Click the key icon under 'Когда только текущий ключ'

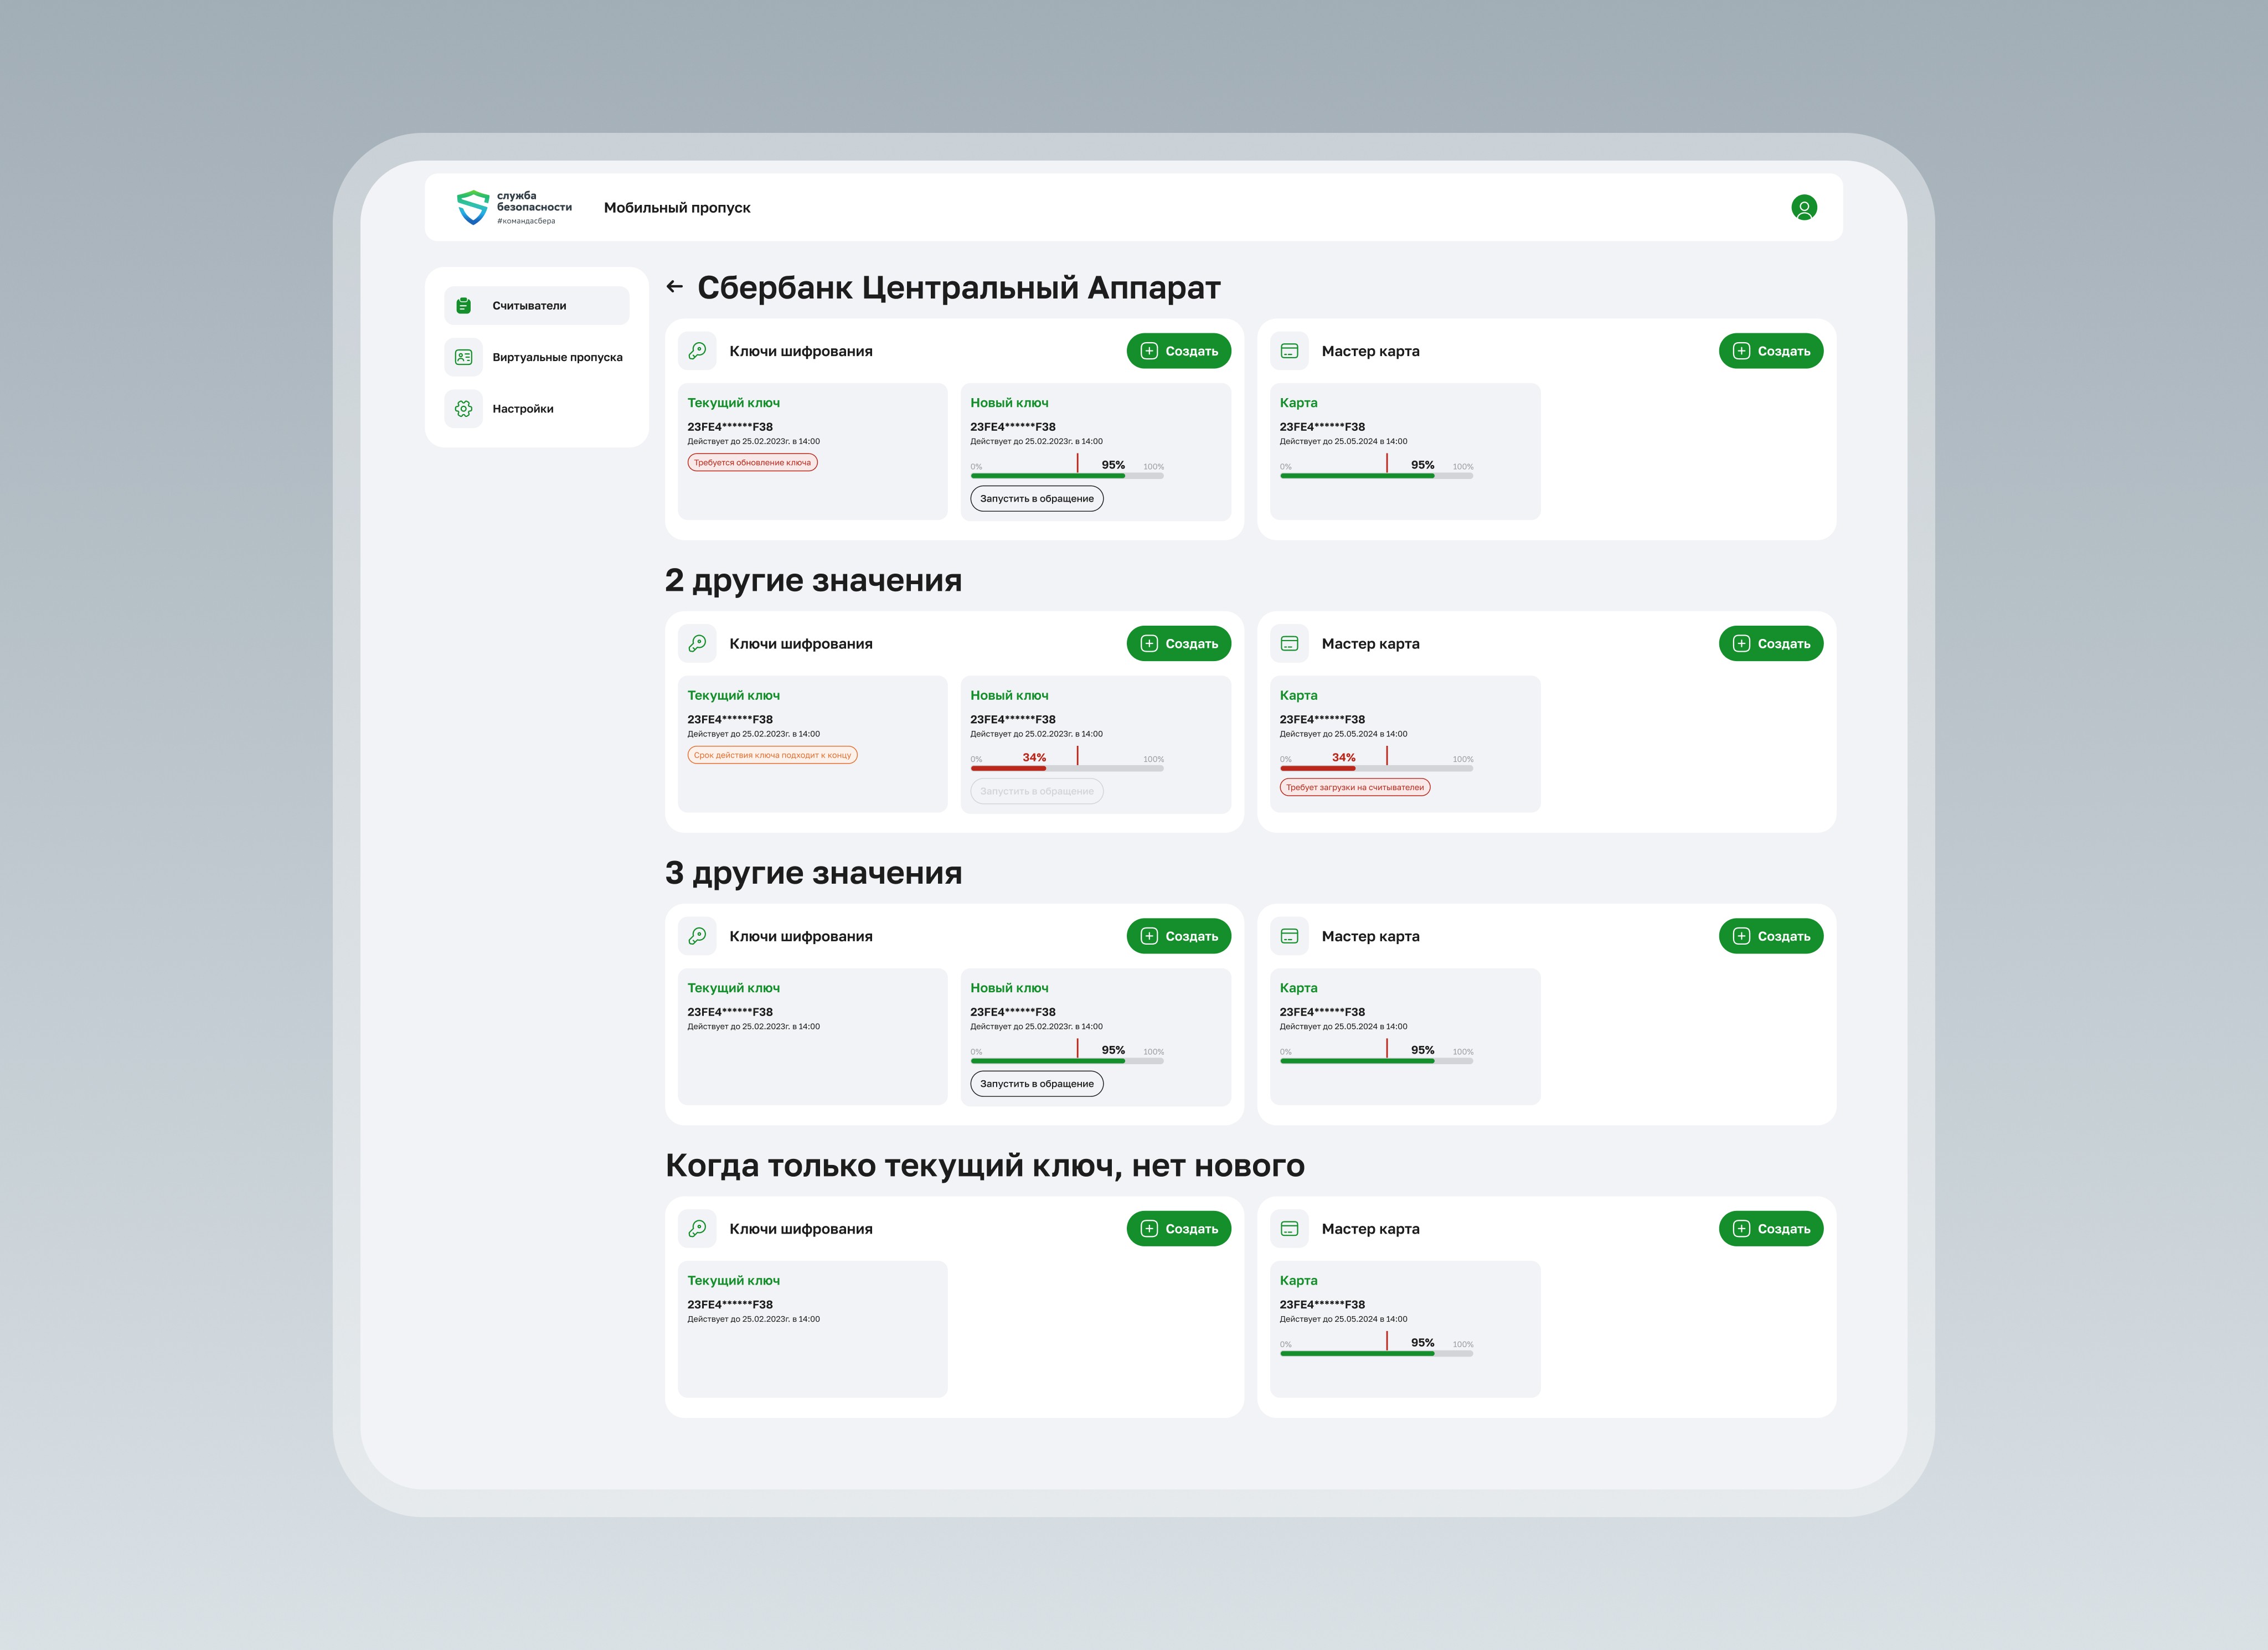pos(697,1229)
